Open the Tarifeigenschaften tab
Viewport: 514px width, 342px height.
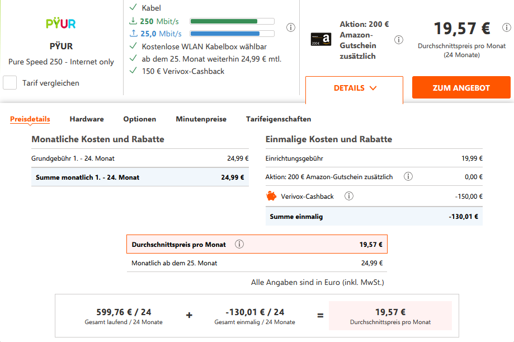279,119
